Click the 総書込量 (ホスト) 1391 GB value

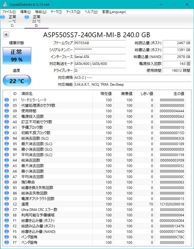coord(177,50)
